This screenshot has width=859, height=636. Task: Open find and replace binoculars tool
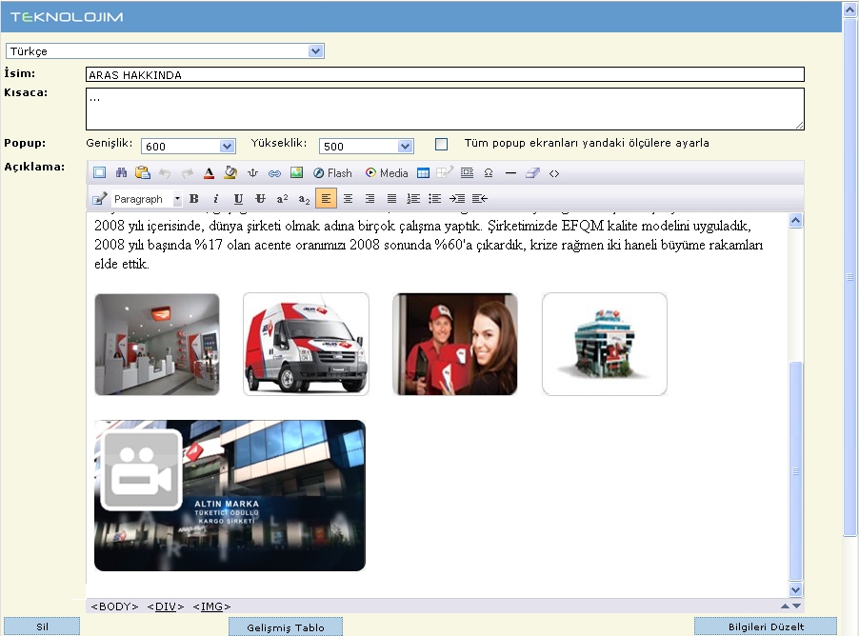tap(121, 173)
